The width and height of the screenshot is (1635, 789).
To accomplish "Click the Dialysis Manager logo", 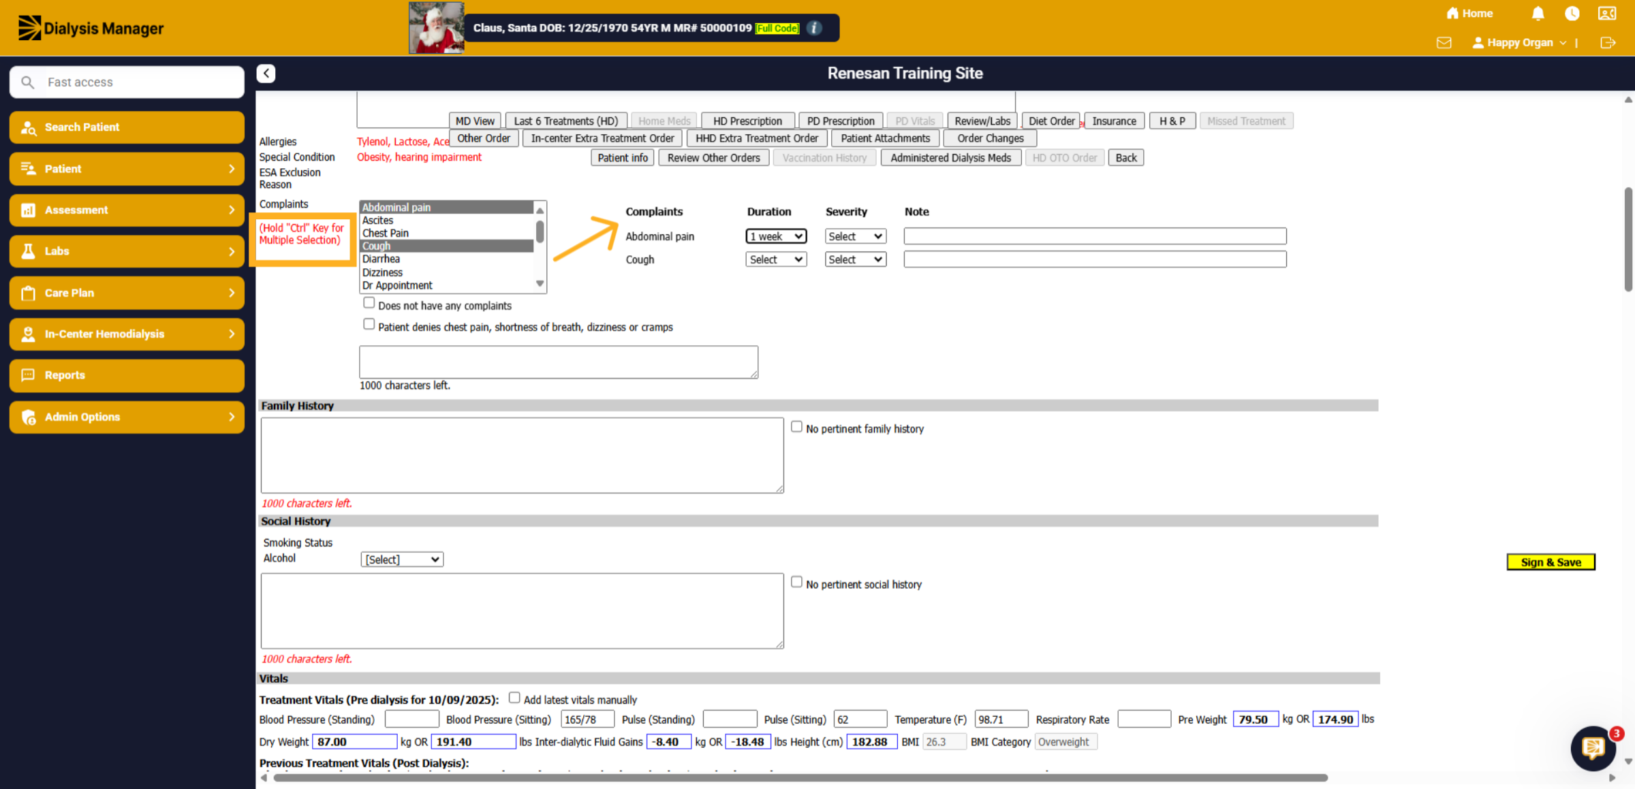I will pyautogui.click(x=91, y=28).
